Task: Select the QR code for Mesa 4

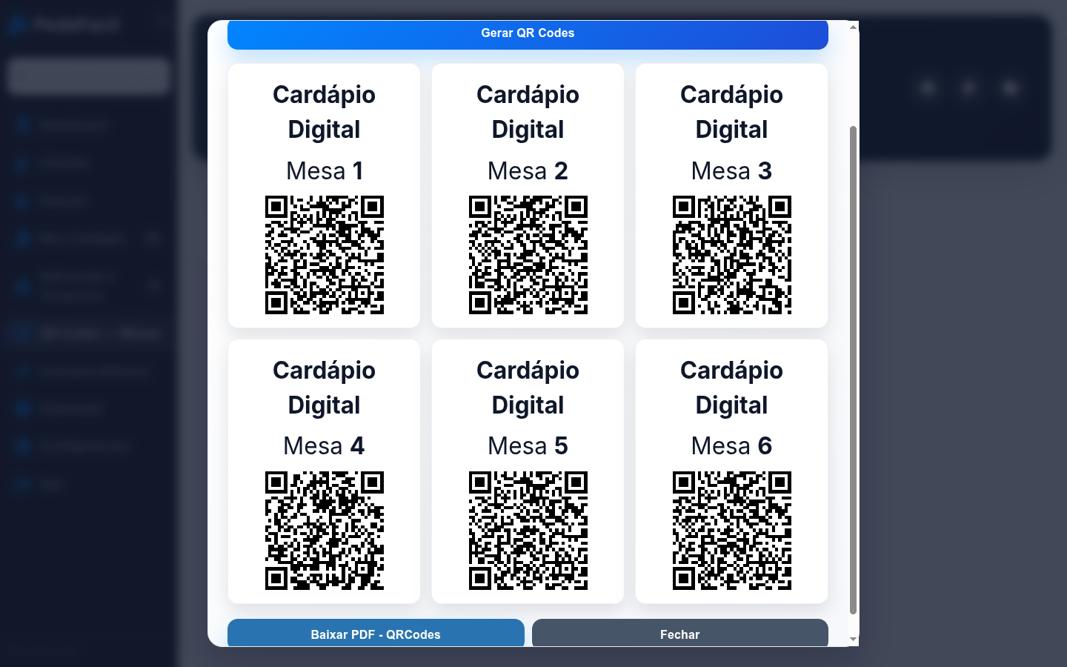Action: pyautogui.click(x=325, y=531)
